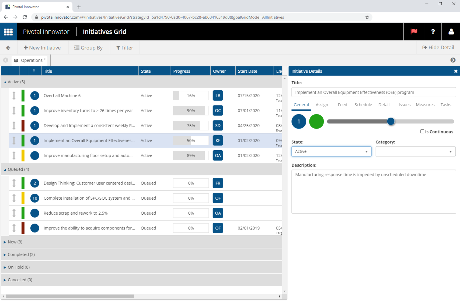Click the 16% progress bar for Overhall Machine 6

tap(191, 96)
